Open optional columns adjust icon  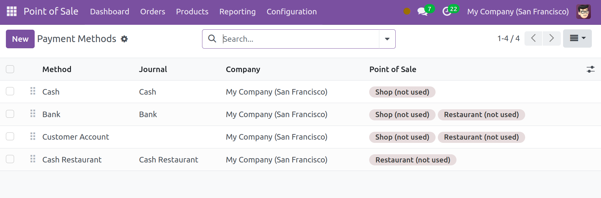pyautogui.click(x=590, y=69)
